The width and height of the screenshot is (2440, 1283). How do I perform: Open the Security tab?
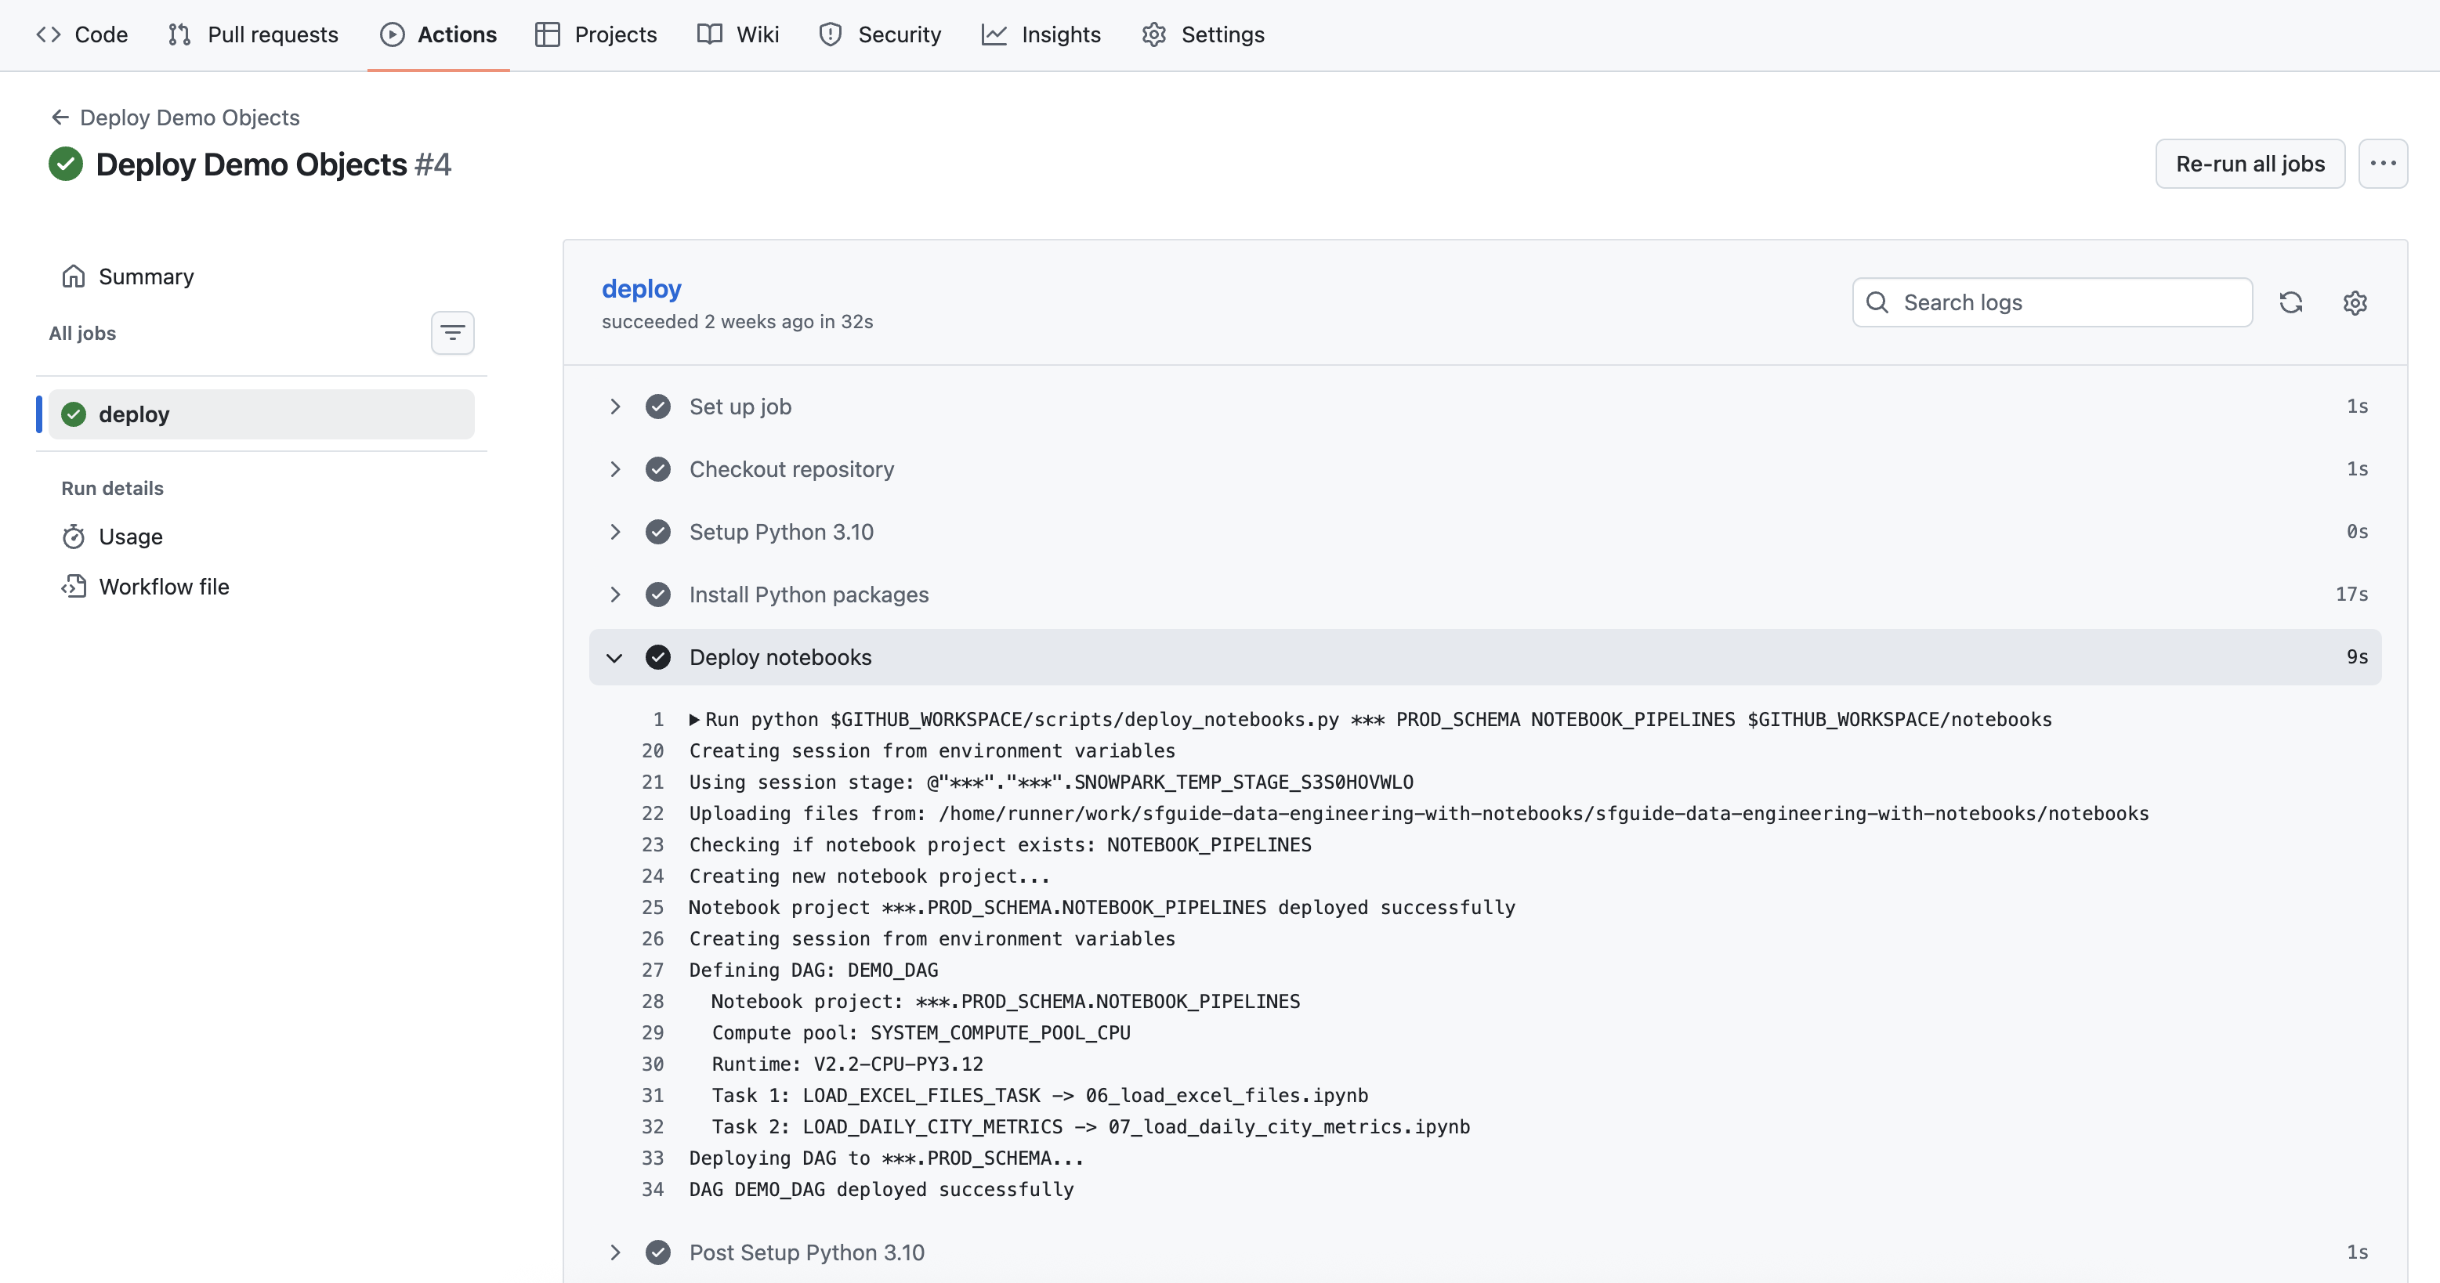tap(880, 35)
